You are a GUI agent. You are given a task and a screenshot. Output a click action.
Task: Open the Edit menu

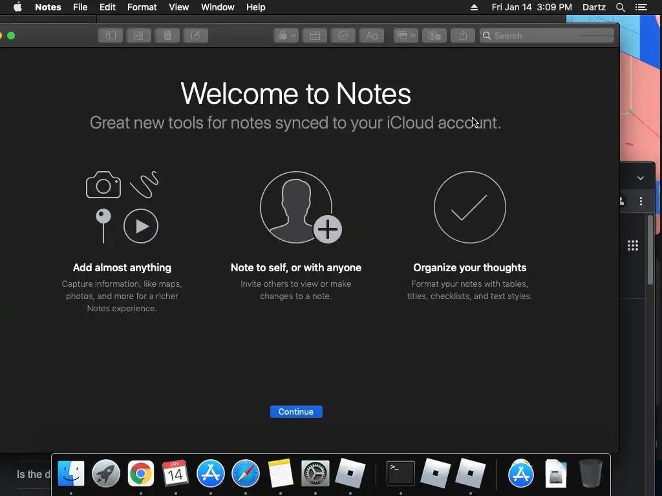click(x=108, y=7)
